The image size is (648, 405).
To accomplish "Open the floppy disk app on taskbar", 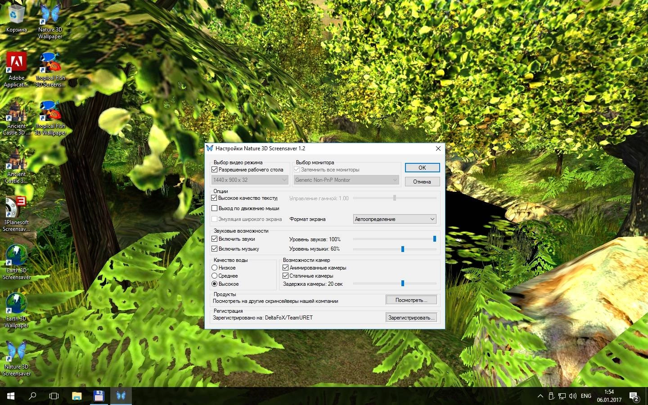I will (99, 396).
